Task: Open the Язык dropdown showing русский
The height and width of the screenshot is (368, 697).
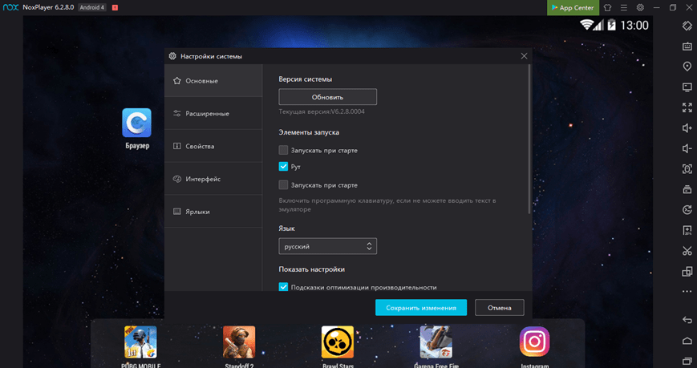Action: click(327, 246)
